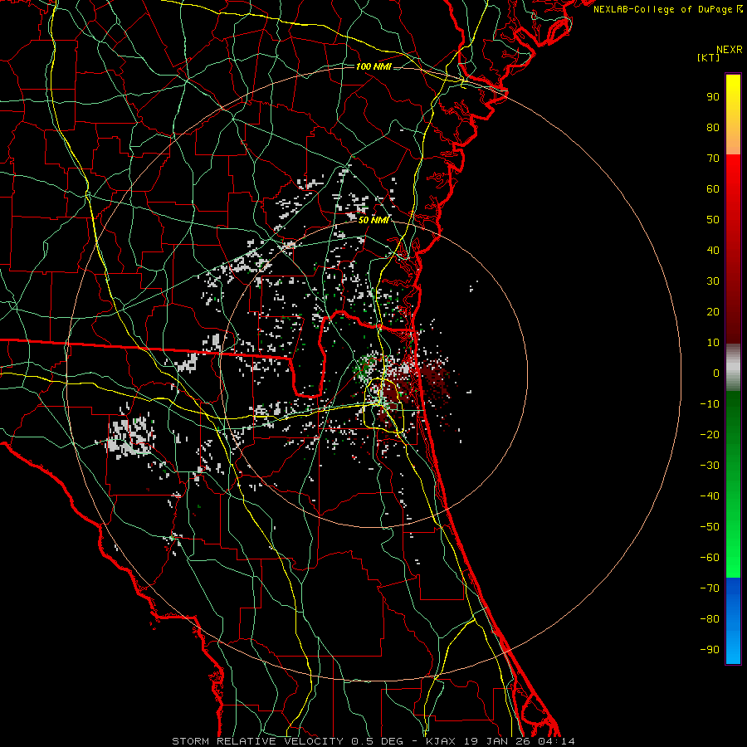747x747 pixels.
Task: Click the 40 value on velocity scale
Action: tap(713, 250)
